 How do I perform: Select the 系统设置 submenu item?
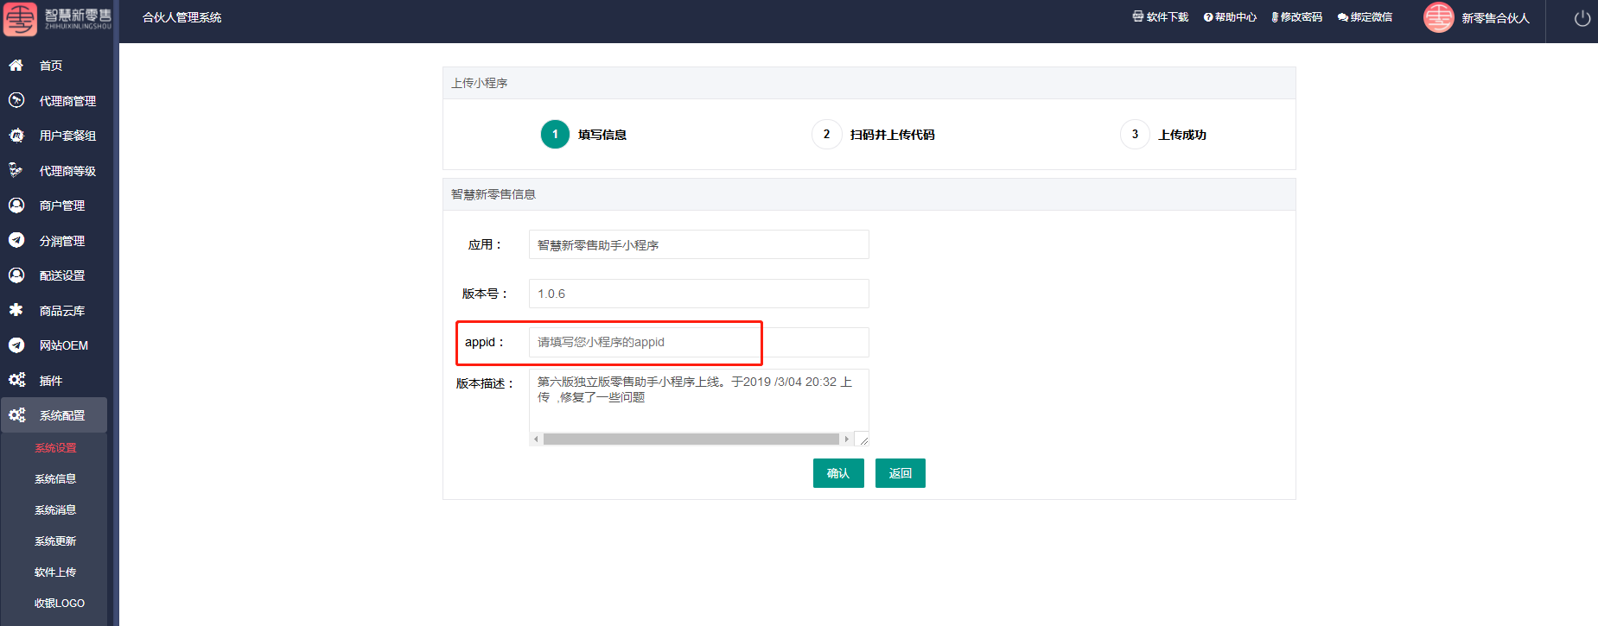point(55,448)
